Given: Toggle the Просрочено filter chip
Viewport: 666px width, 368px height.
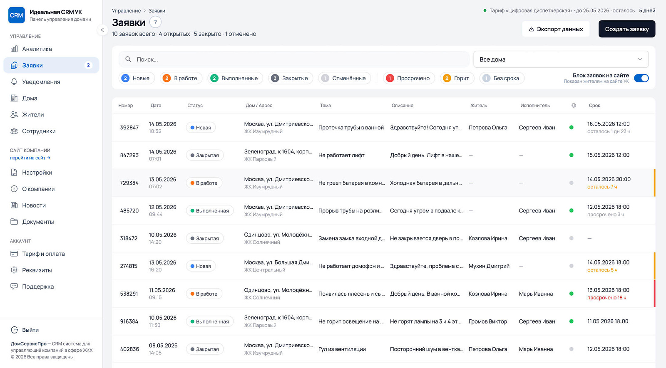Looking at the screenshot, I should [409, 78].
